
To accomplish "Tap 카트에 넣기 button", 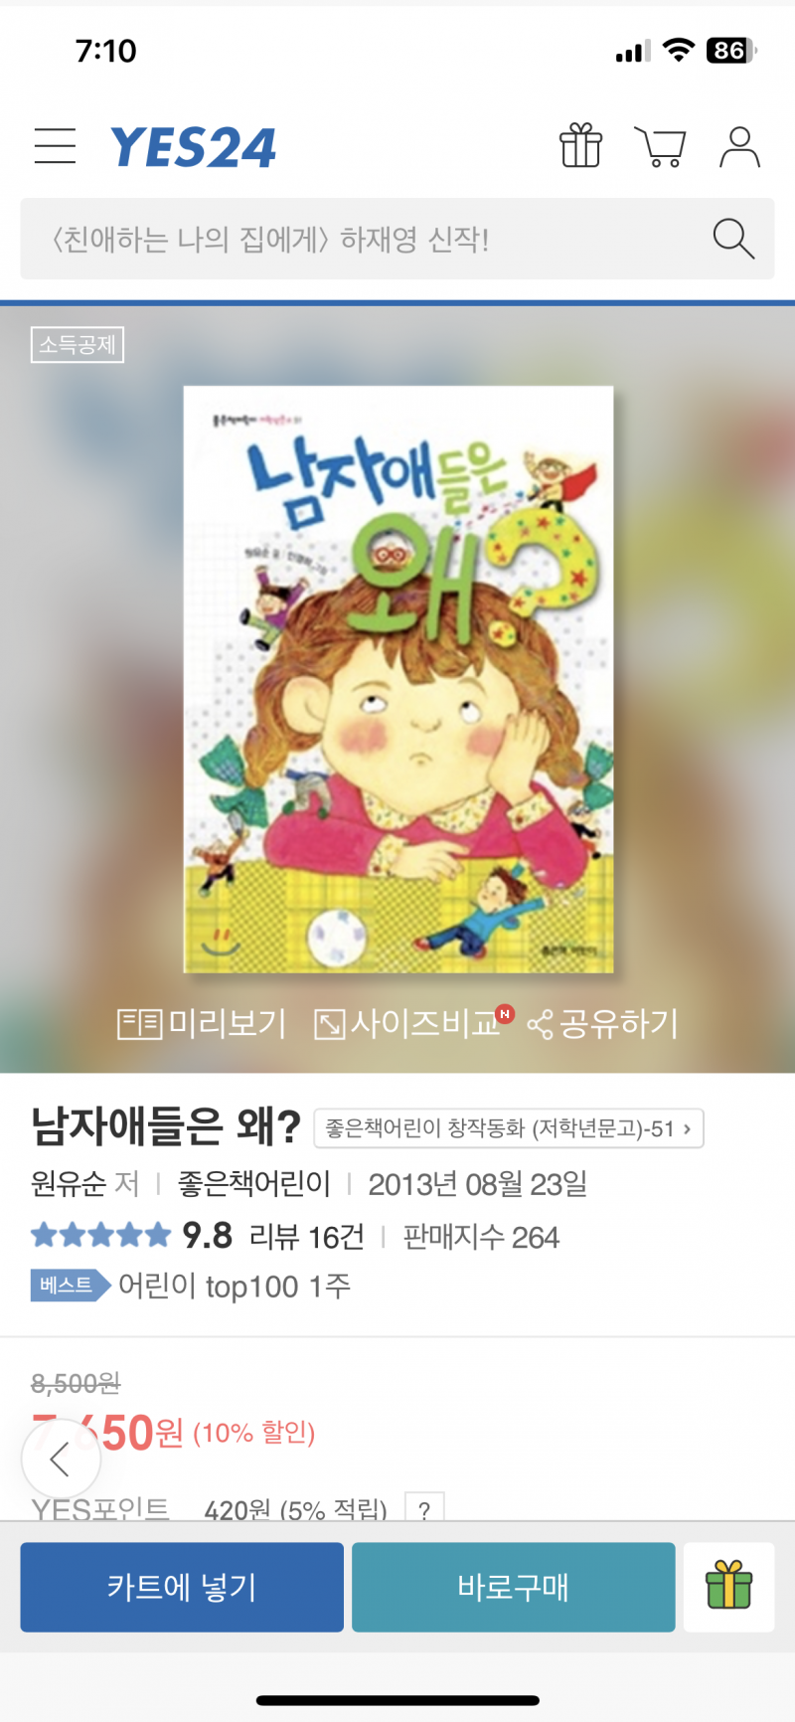I will coord(182,1587).
